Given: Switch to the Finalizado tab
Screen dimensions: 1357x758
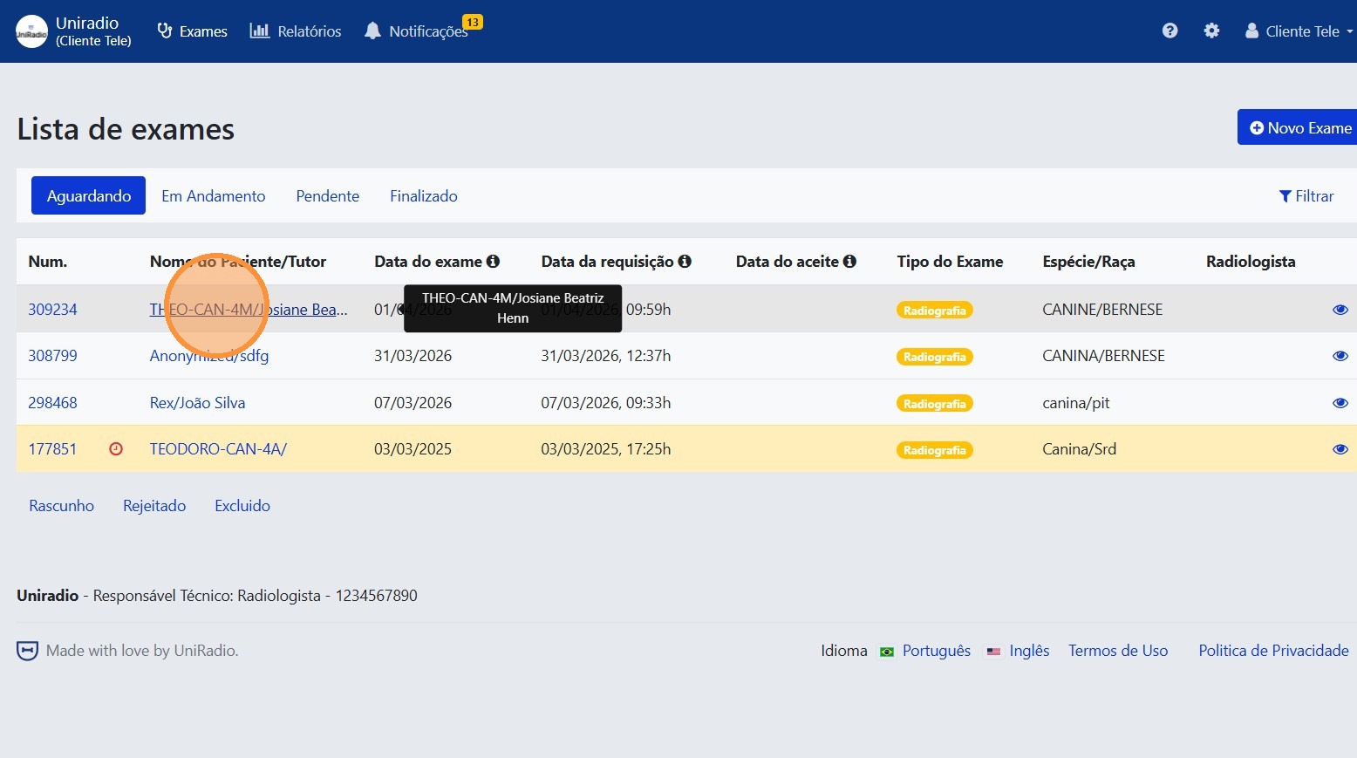Looking at the screenshot, I should [423, 196].
